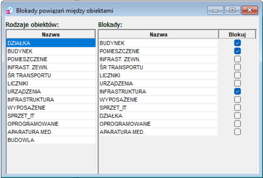Click the application icon in the title bar

coord(9,10)
